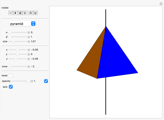
Task: Click the double up arrow rotate icon
Action: (31, 13)
